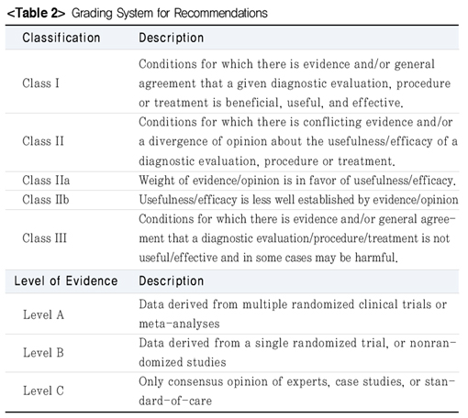The image size is (468, 418).
Task: Select the Classification column header
Action: click(61, 38)
